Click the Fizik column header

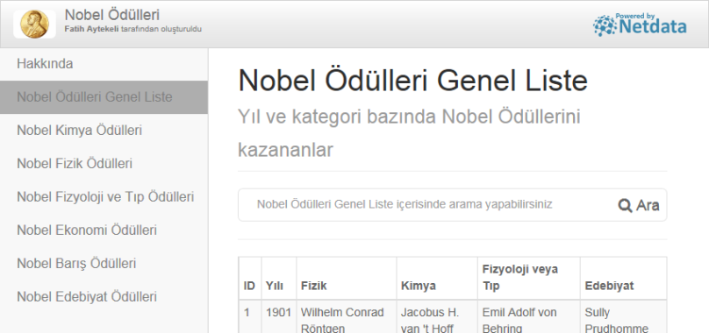(x=347, y=278)
